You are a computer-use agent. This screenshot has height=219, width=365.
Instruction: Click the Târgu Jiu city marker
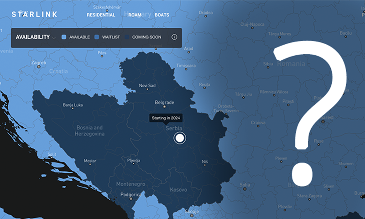(x=244, y=98)
